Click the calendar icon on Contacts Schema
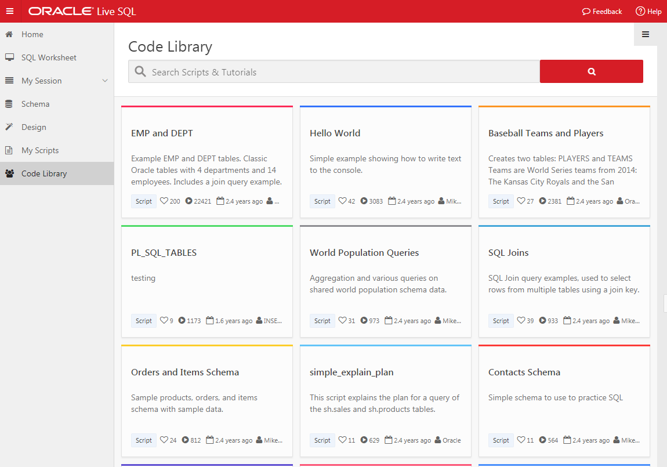This screenshot has height=467, width=667. pos(567,440)
